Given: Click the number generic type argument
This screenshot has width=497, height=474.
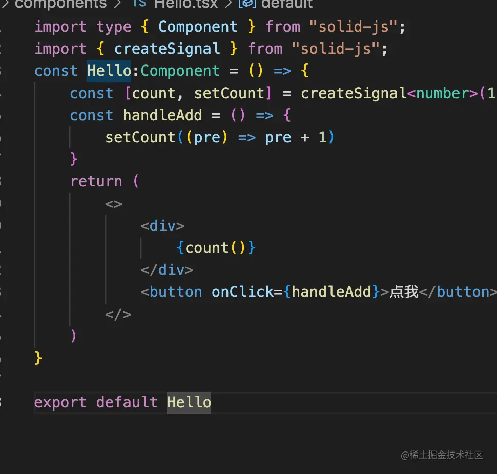Looking at the screenshot, I should 442,93.
